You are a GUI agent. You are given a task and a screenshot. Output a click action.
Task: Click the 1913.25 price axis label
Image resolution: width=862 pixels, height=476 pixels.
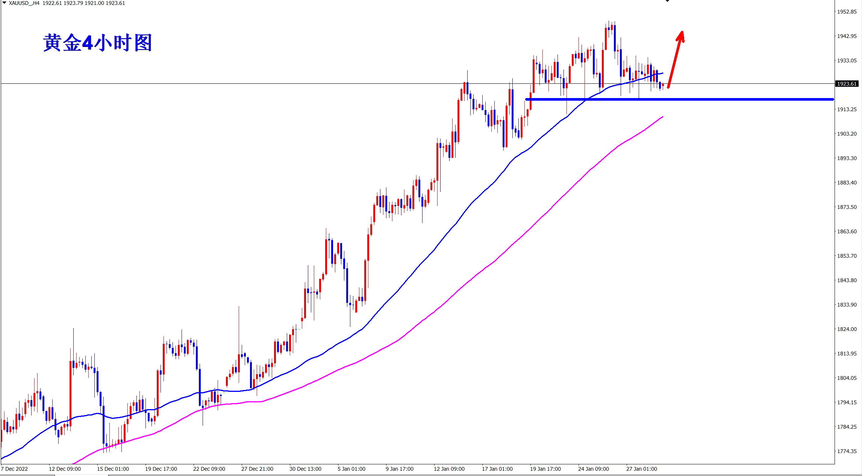point(847,109)
